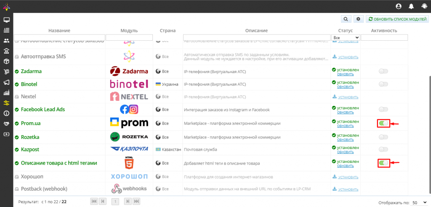The width and height of the screenshot is (431, 207).
Task: Click the Nextel module logo
Action: (129, 97)
